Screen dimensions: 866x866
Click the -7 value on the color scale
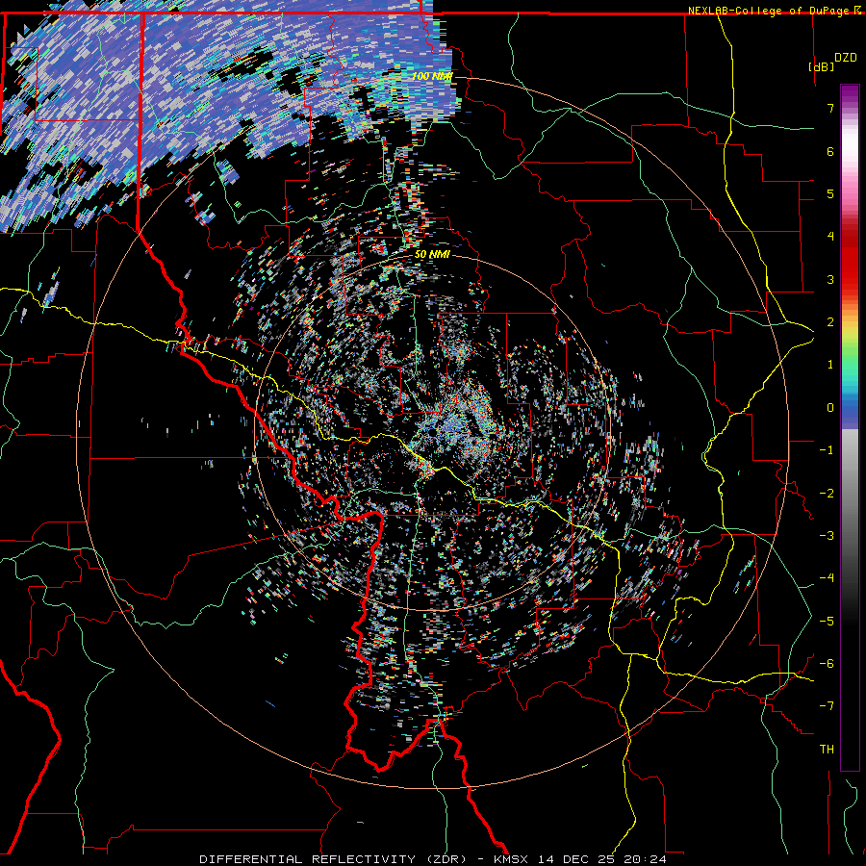pyautogui.click(x=827, y=706)
